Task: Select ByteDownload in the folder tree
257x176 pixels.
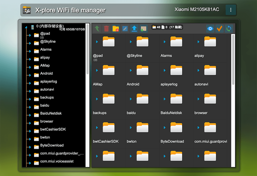Action: click(x=52, y=145)
